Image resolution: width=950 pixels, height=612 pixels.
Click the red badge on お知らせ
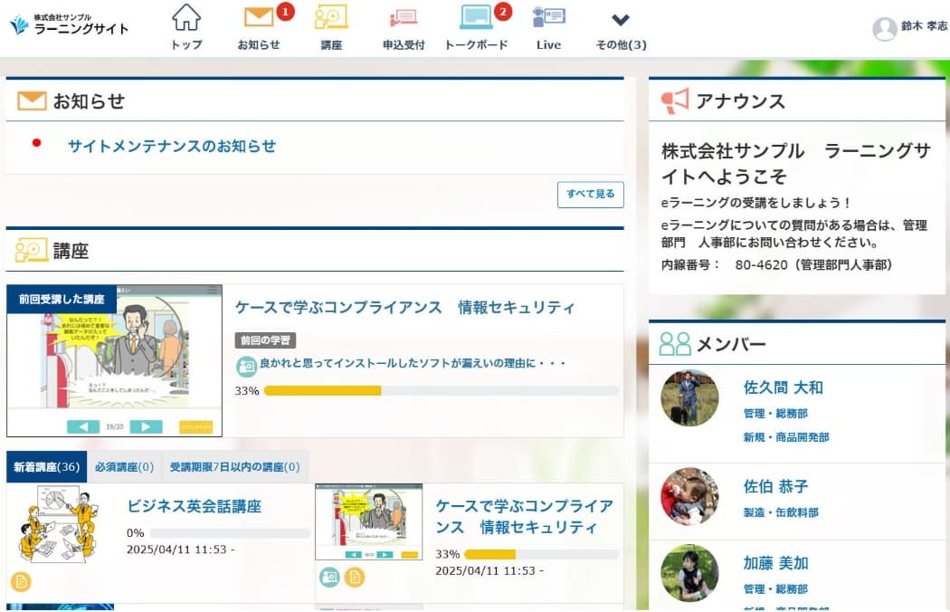(x=285, y=12)
